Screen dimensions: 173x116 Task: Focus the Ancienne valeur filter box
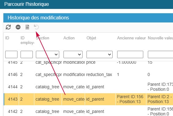(x=130, y=54)
